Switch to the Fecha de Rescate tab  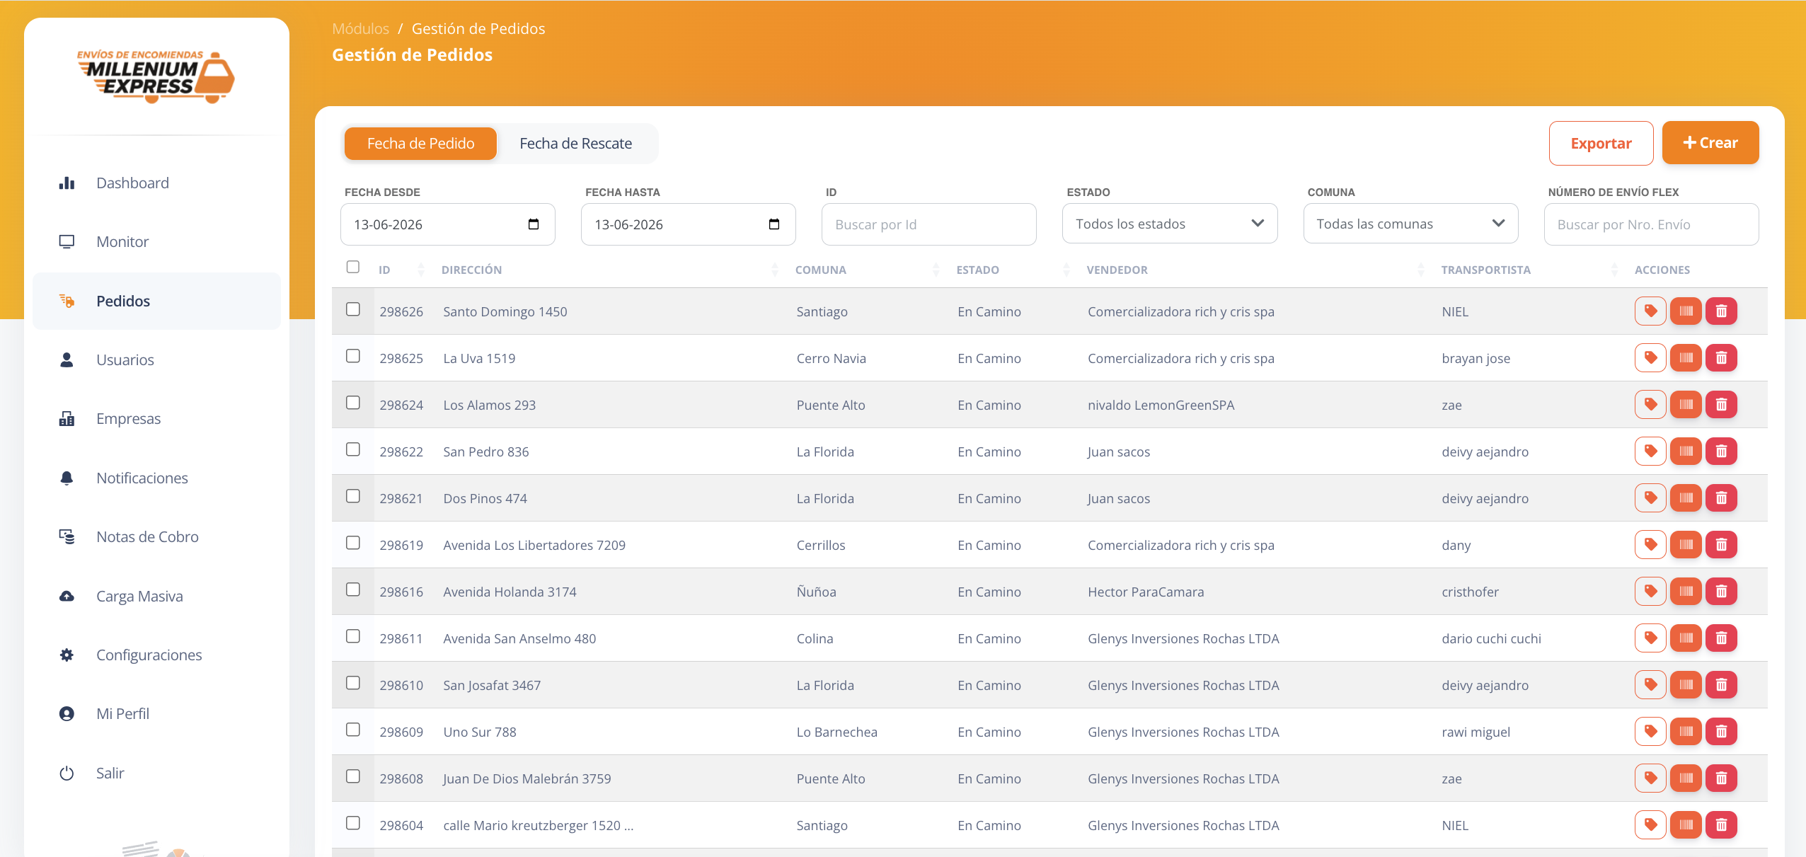575,144
